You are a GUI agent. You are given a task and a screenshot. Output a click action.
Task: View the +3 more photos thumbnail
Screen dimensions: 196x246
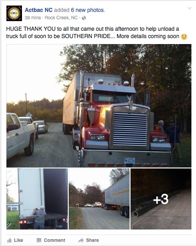[x=161, y=199]
